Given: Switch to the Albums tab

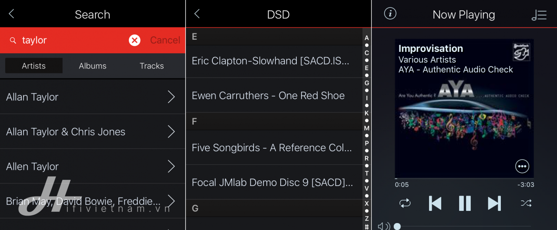Looking at the screenshot, I should 93,66.
